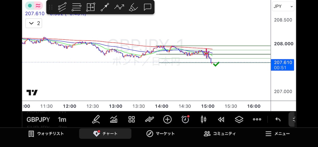Start bar replay with rewind icon
The image size is (318, 147).
[221, 120]
